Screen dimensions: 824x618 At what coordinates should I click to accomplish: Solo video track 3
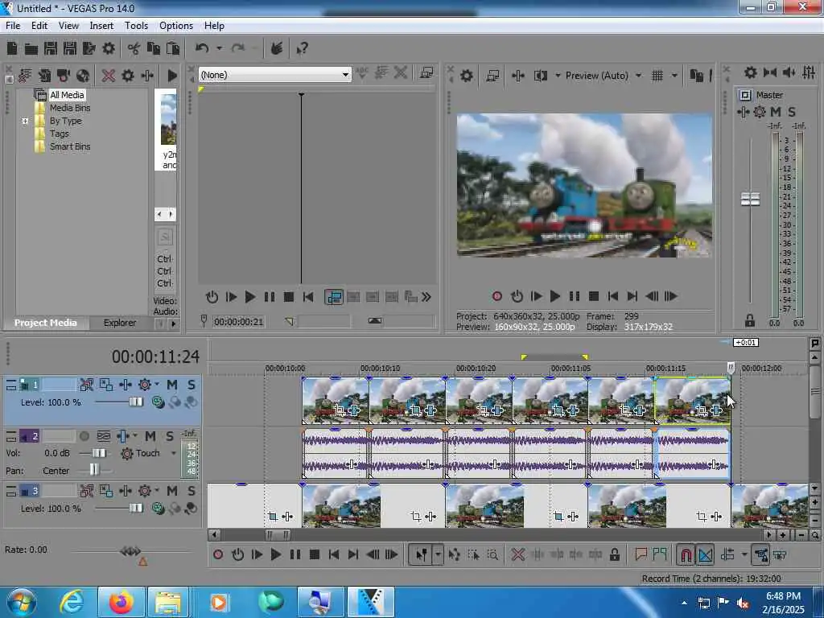[x=192, y=491]
